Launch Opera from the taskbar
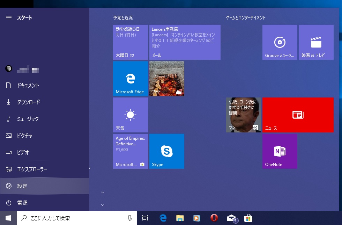 pyautogui.click(x=214, y=218)
